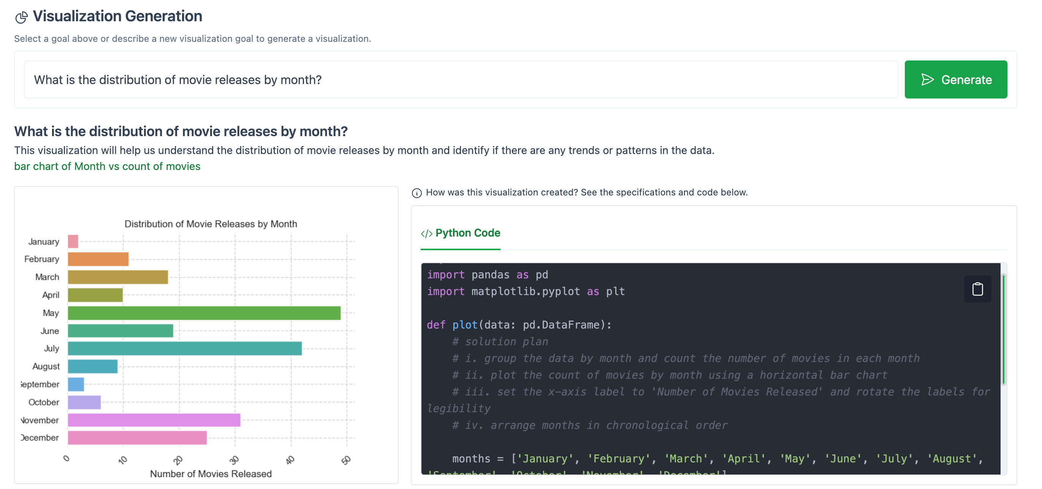Viewport: 1042px width, 489px height.
Task: Click the green bar chart description link
Action: click(x=107, y=167)
